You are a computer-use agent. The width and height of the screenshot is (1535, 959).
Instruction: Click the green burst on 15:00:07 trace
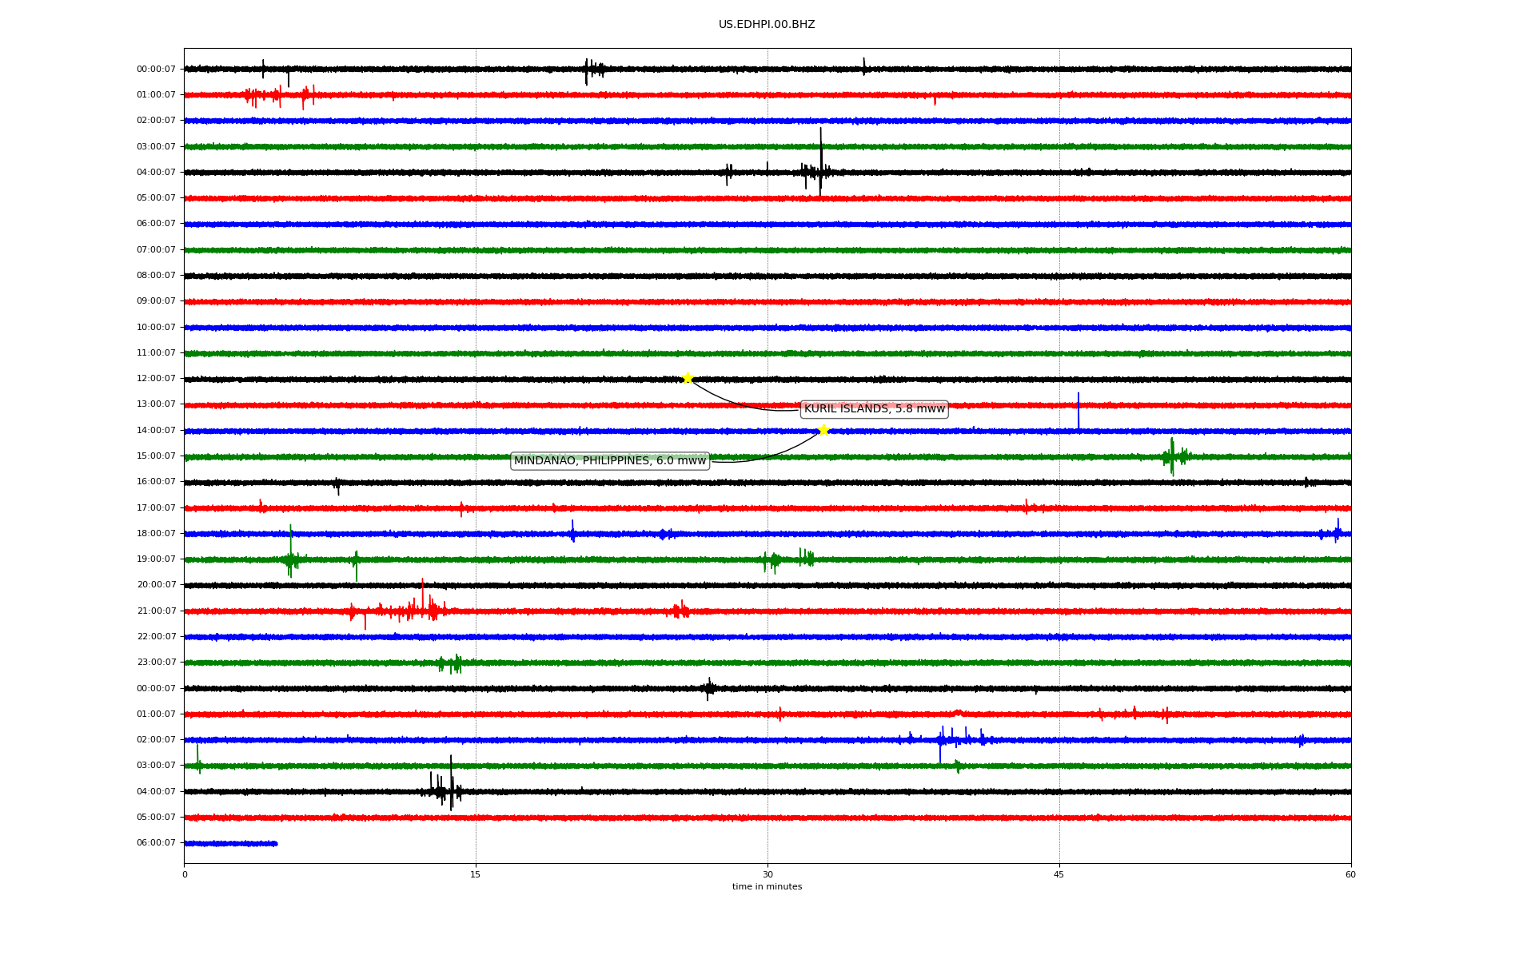coord(1173,456)
